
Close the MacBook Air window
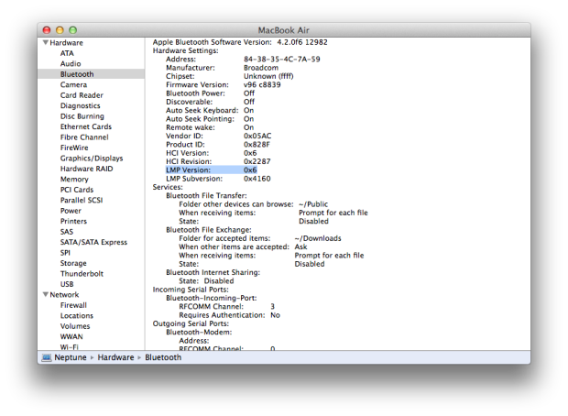coord(47,30)
